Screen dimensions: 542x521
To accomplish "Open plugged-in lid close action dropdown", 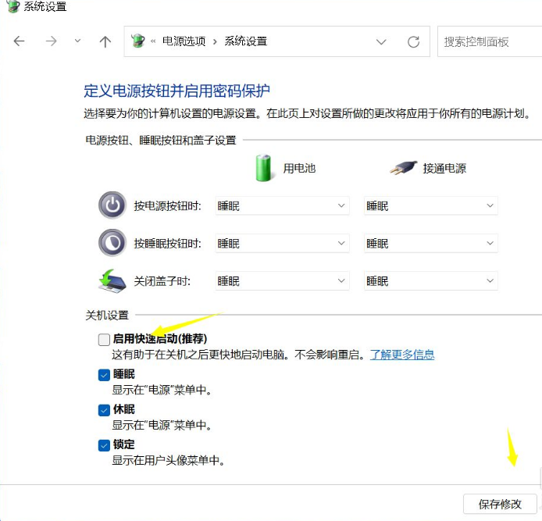I will coord(430,280).
